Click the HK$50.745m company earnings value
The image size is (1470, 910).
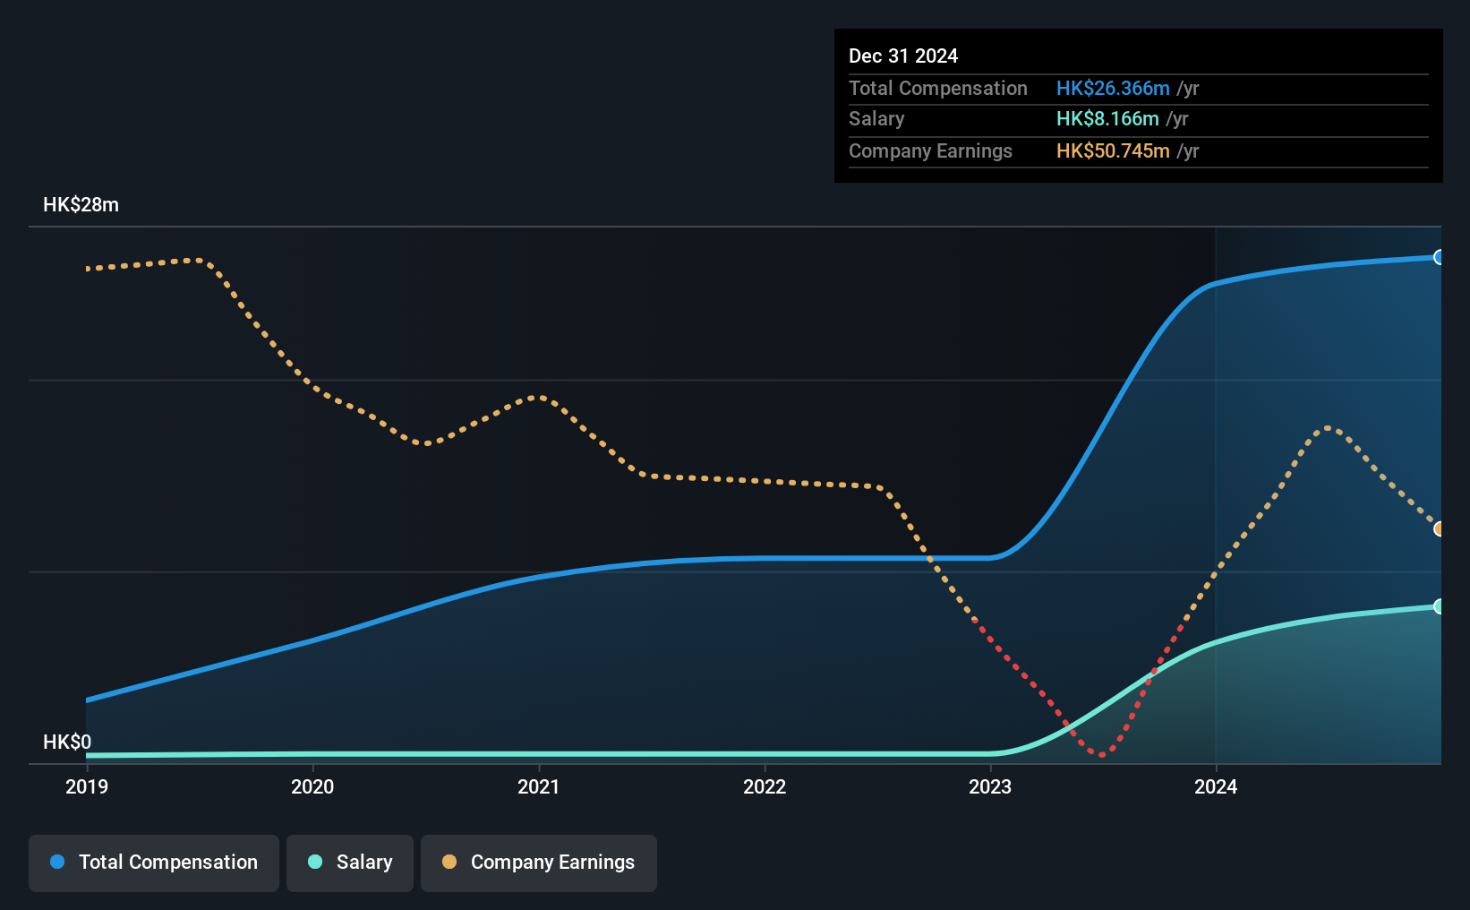tap(1113, 150)
